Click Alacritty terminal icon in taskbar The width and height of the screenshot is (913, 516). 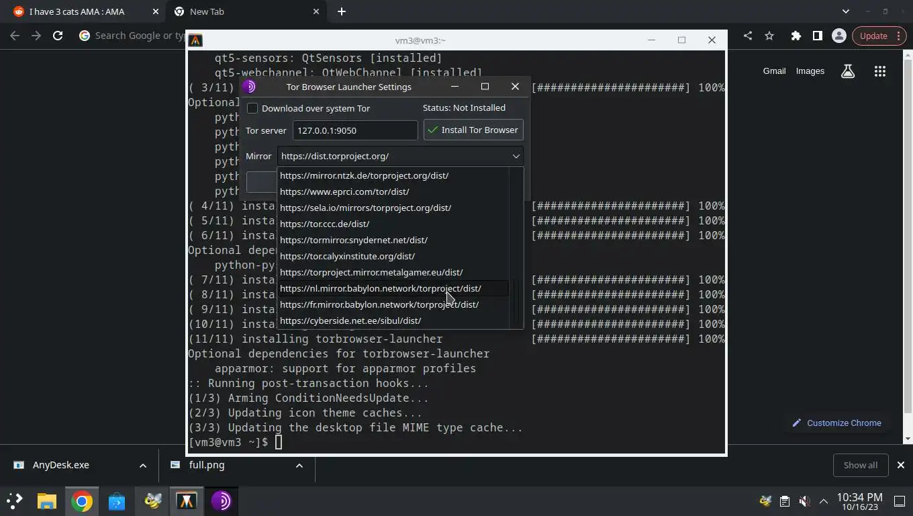pos(187,501)
